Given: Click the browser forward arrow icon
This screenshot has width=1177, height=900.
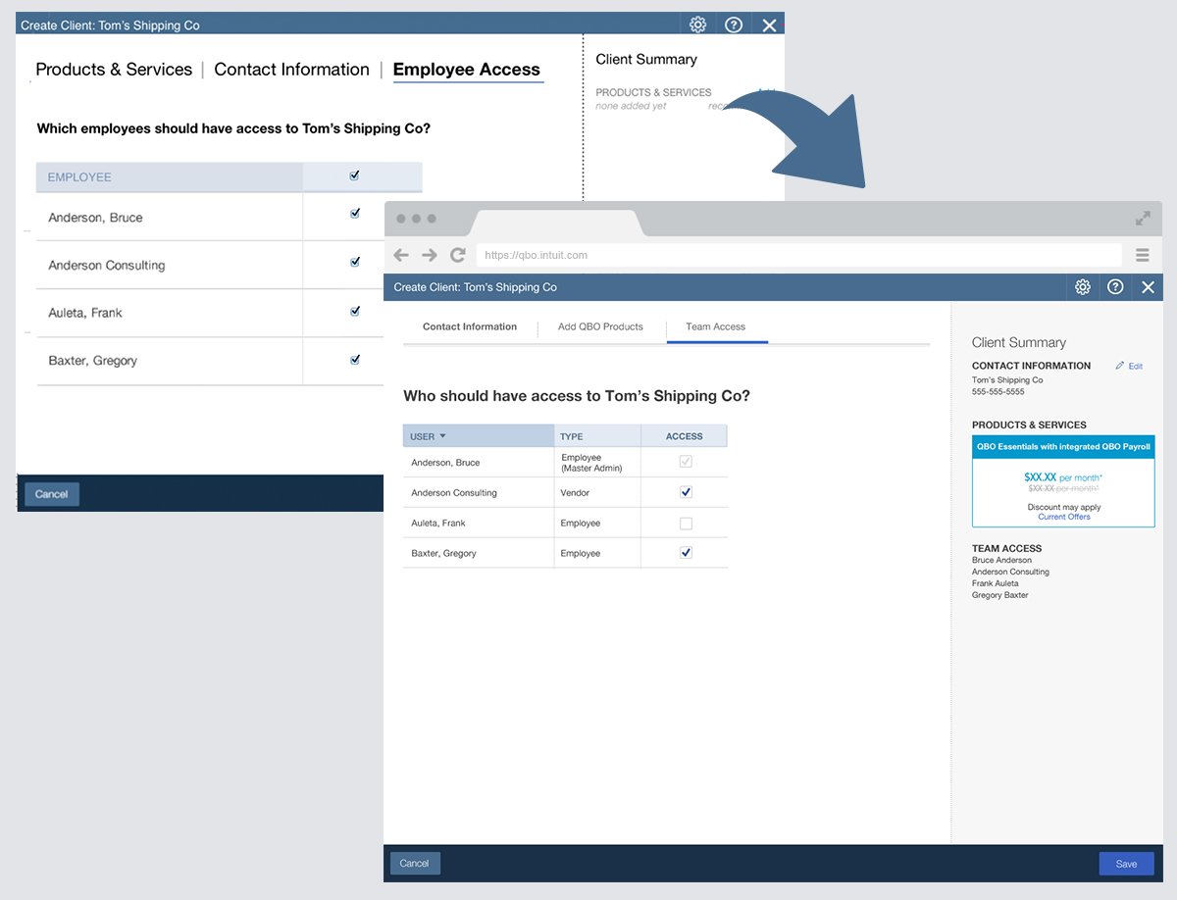Looking at the screenshot, I should (x=430, y=255).
